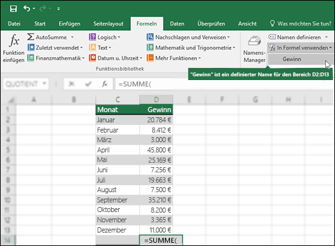335x246 pixels.
Task: Open the Ansicht tab
Action: coord(247,24)
